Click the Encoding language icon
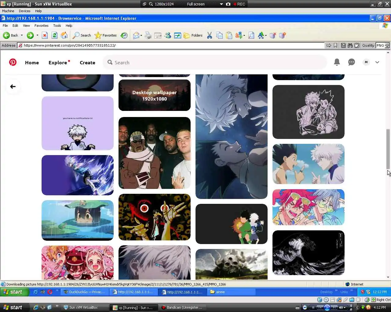 [x=239, y=35]
